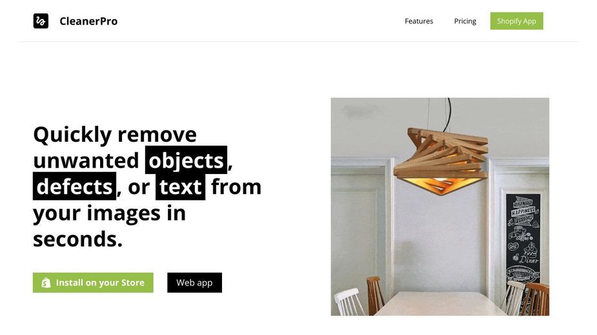Click the headline text Quickly remove
This screenshot has height=335, width=597.
click(115, 134)
